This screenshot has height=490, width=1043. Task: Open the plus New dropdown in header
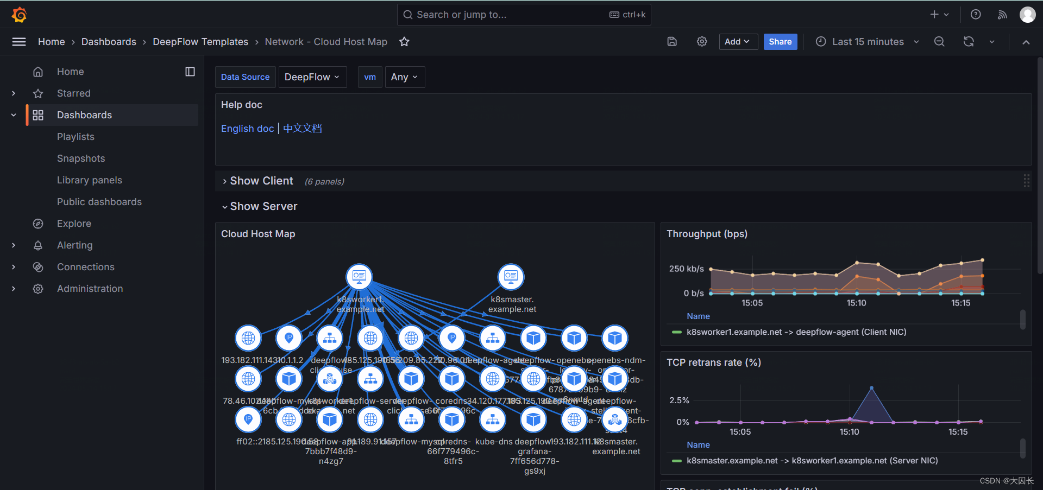[x=939, y=15]
